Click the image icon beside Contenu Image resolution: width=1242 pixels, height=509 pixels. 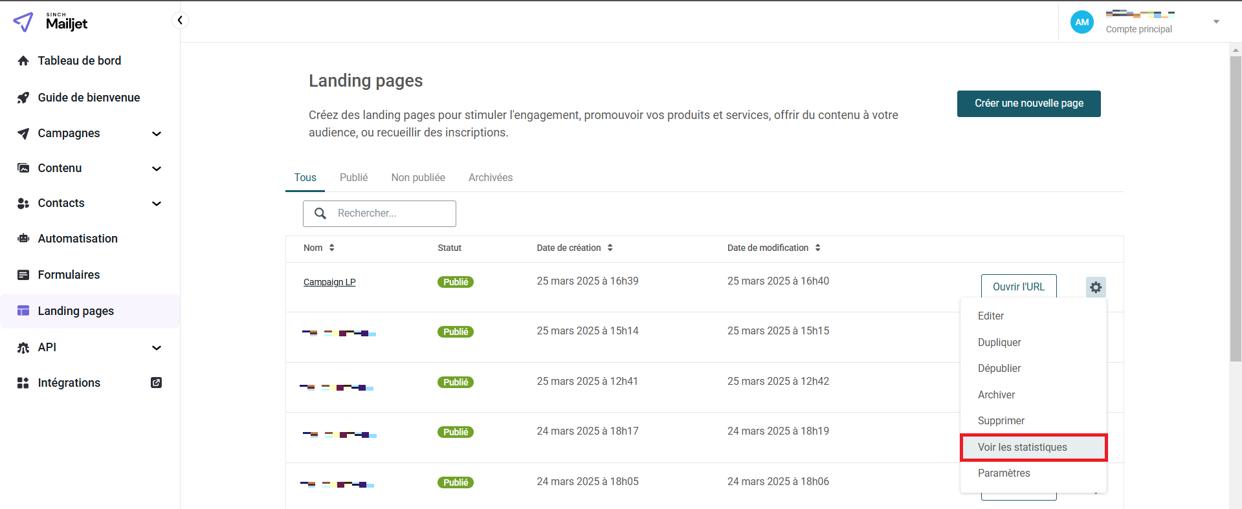click(23, 168)
